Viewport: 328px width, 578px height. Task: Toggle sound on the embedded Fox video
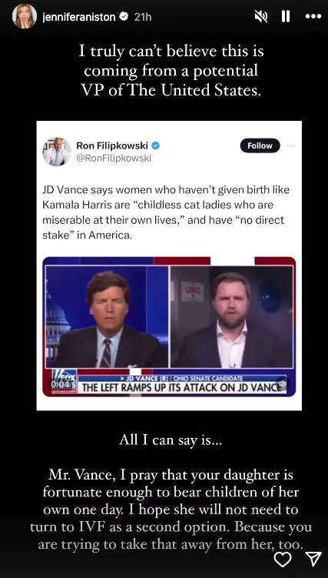282,383
